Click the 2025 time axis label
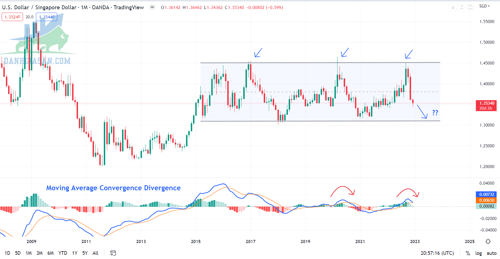 470,241
